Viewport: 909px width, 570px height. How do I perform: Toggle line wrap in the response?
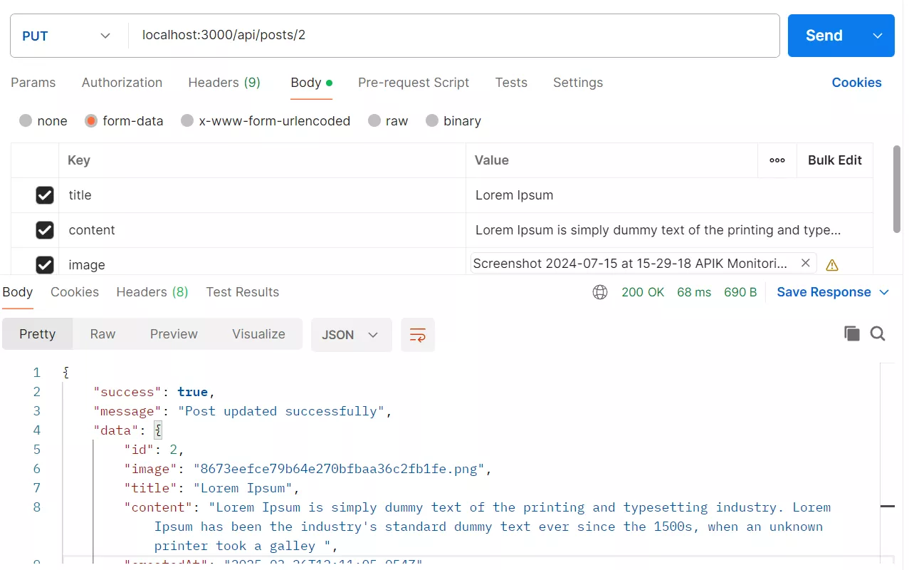pos(418,335)
